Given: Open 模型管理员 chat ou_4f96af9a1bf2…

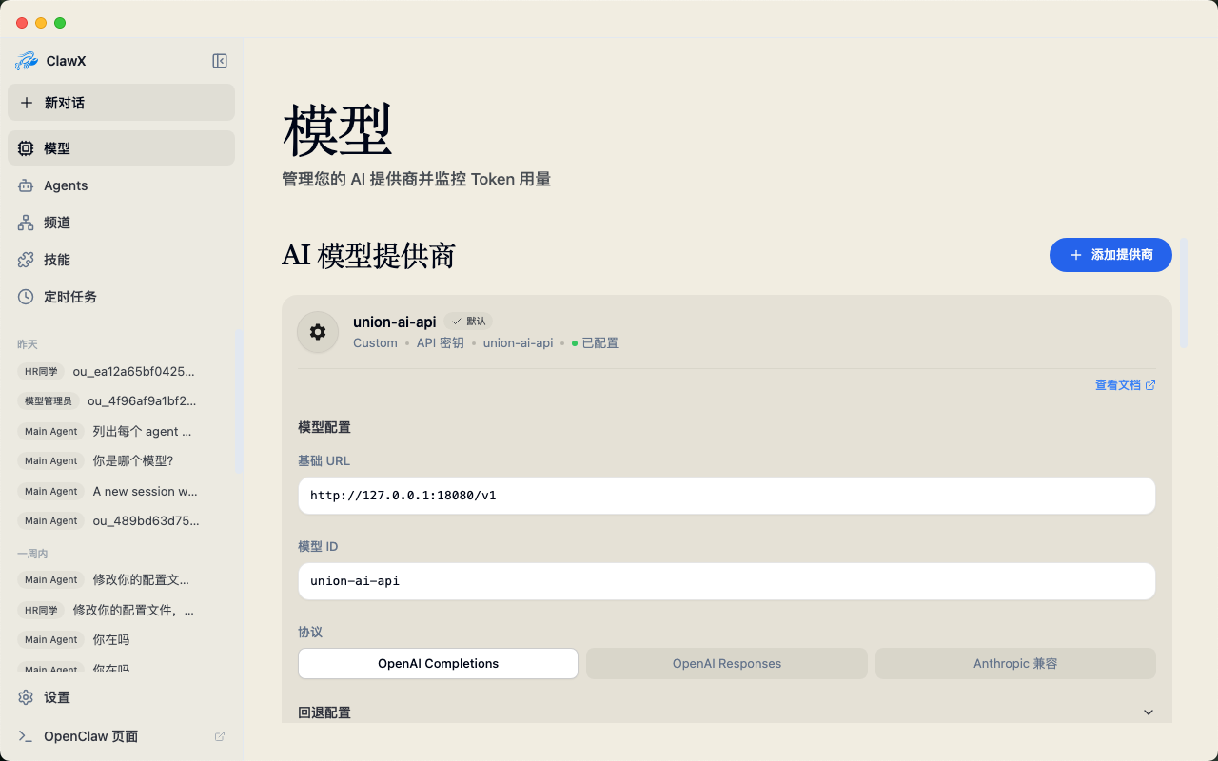Looking at the screenshot, I should tap(121, 401).
